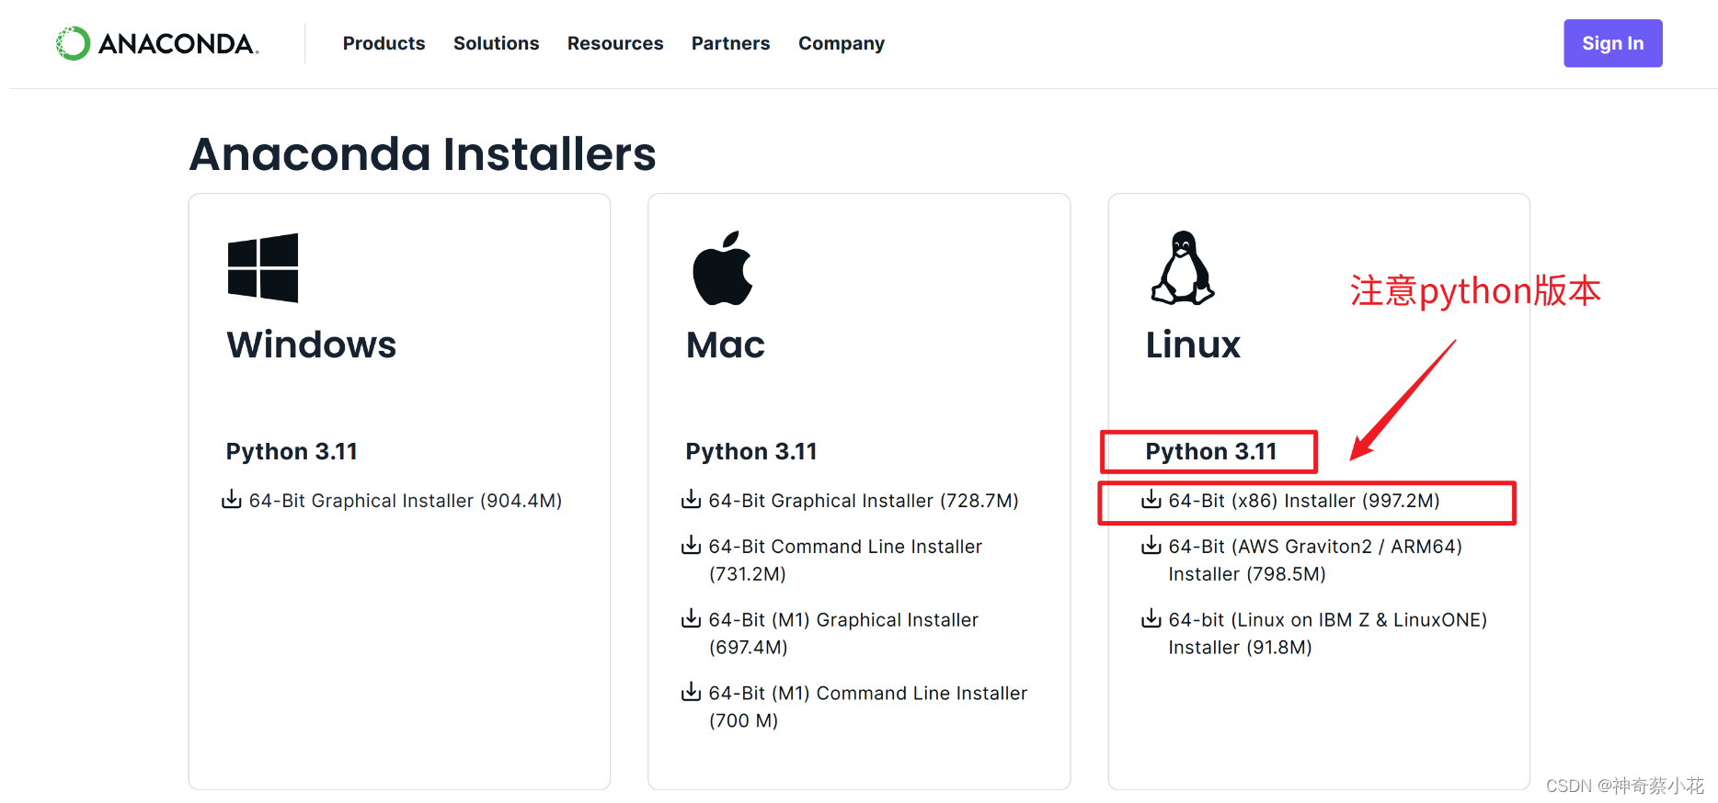Click Python 3.11 label in Linux card
1718x803 pixels.
(x=1211, y=452)
